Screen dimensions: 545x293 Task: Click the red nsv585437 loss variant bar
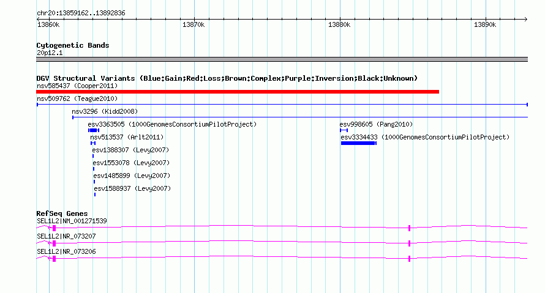click(238, 92)
